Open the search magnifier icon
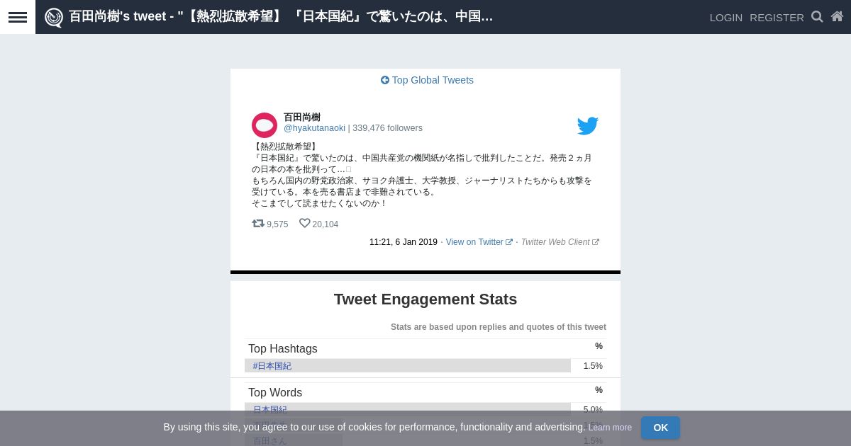Viewport: 851px width, 446px height. tap(817, 16)
